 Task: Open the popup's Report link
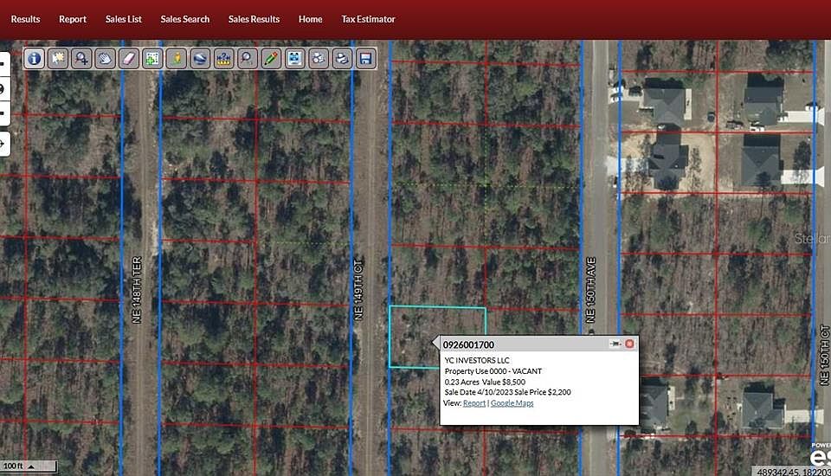(473, 403)
